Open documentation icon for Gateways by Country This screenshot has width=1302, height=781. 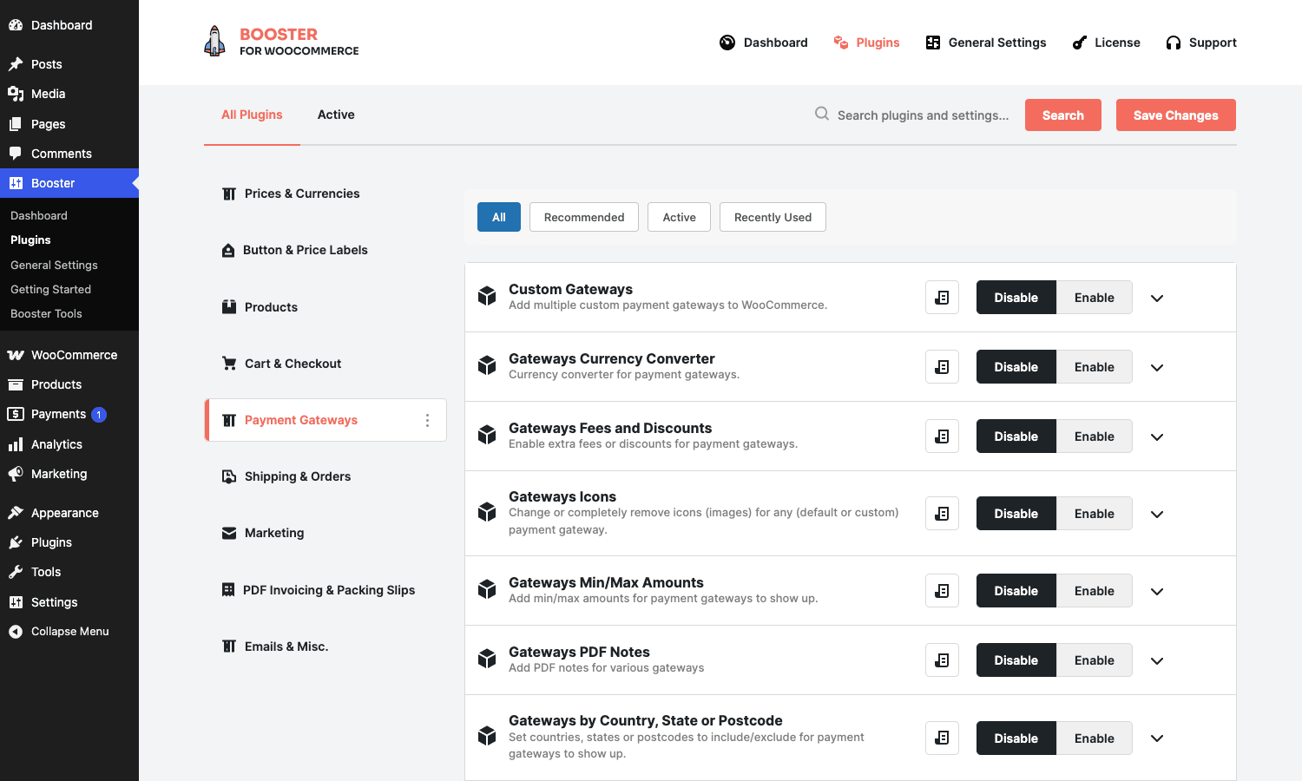(942, 738)
